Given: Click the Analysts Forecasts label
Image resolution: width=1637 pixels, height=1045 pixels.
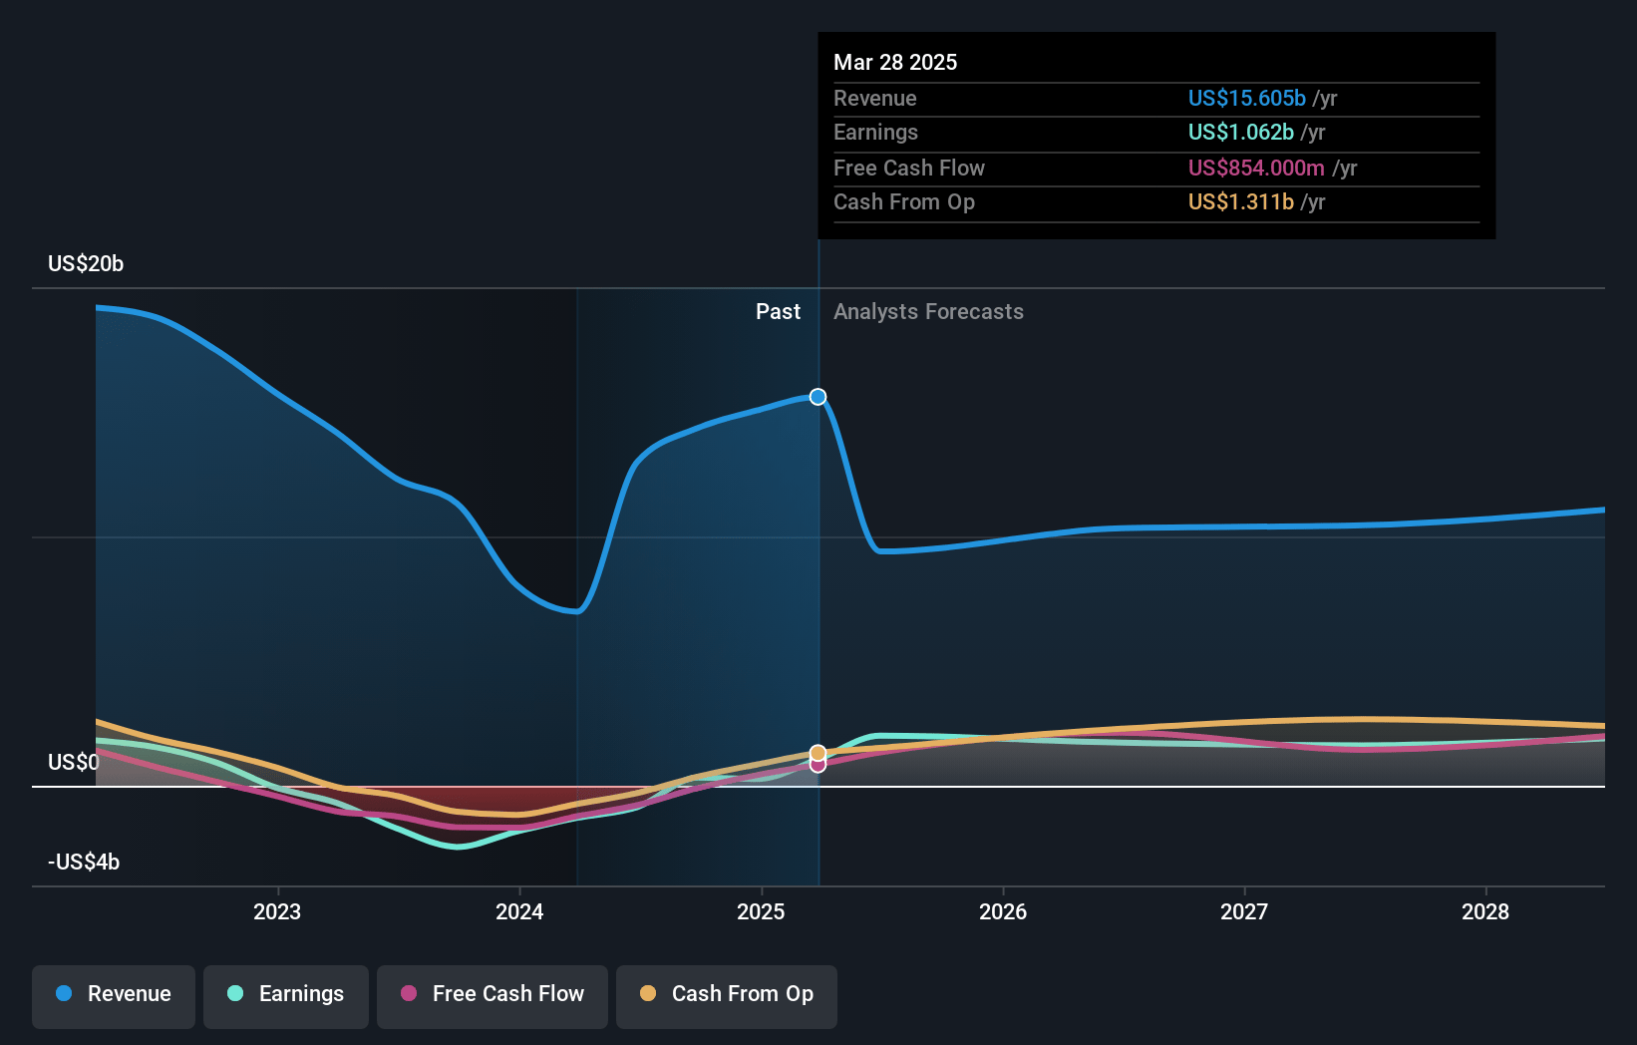Looking at the screenshot, I should [x=928, y=311].
